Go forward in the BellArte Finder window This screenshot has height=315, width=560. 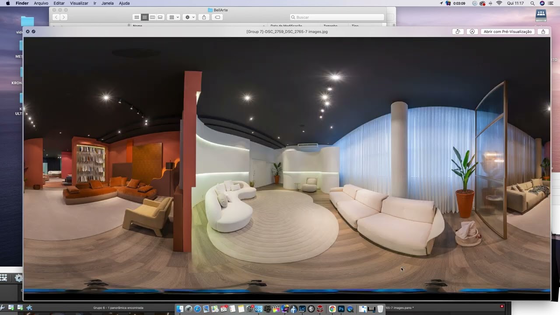pos(63,17)
